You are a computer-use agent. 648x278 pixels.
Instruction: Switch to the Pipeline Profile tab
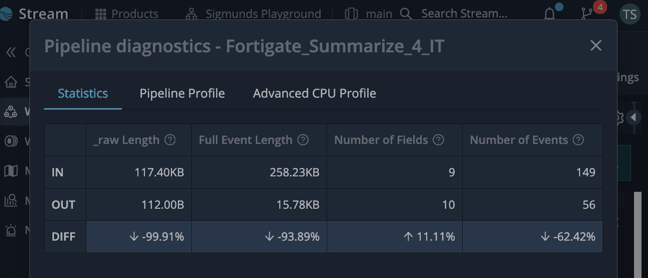coord(182,94)
